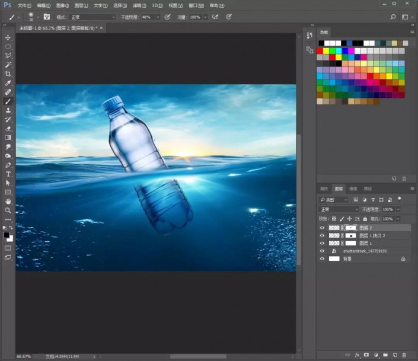Viewport: 418px width, 361px height.
Task: Open the 窗口 menu
Action: coord(196,5)
